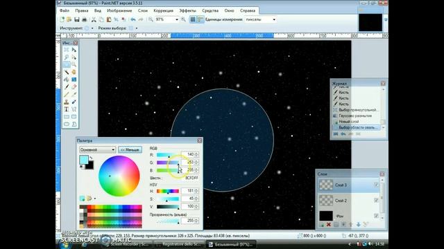Select the Pan hand tool
The height and width of the screenshot is (249, 444).
(74, 72)
